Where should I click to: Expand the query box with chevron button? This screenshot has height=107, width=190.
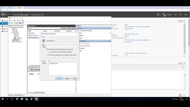point(74,28)
